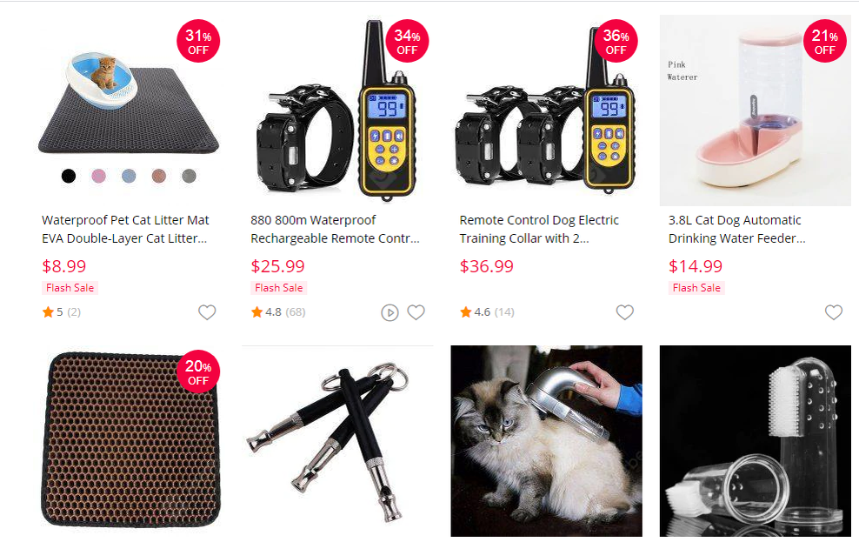Choose the gray color swatch for the litter mat
Screen dimensions: 859x542
coord(189,176)
